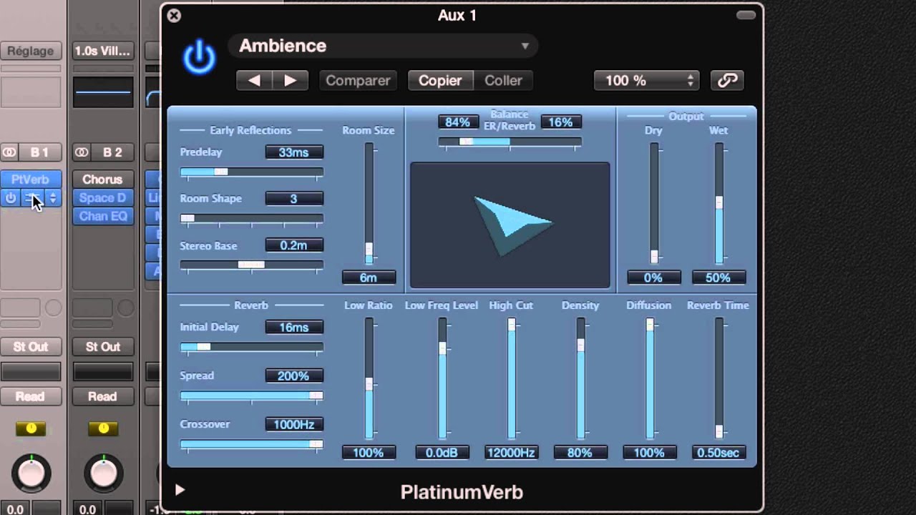This screenshot has height=515, width=916.
Task: Open the PtVerb slot plug-in menu arrows
Action: 52,198
